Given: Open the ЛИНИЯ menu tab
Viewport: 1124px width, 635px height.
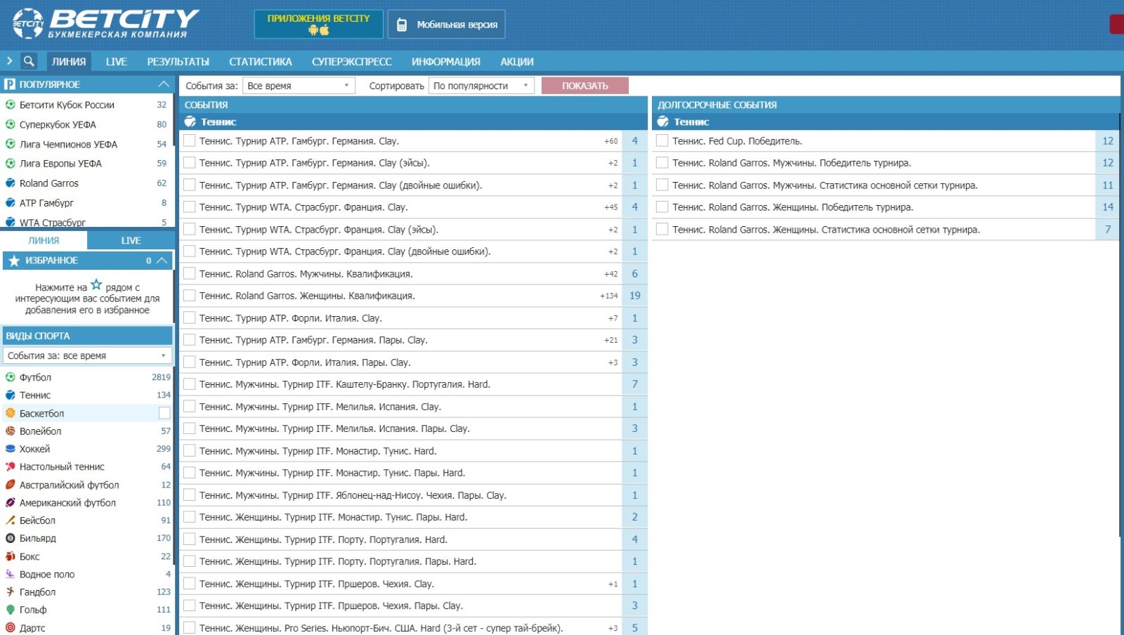Looking at the screenshot, I should click(69, 61).
